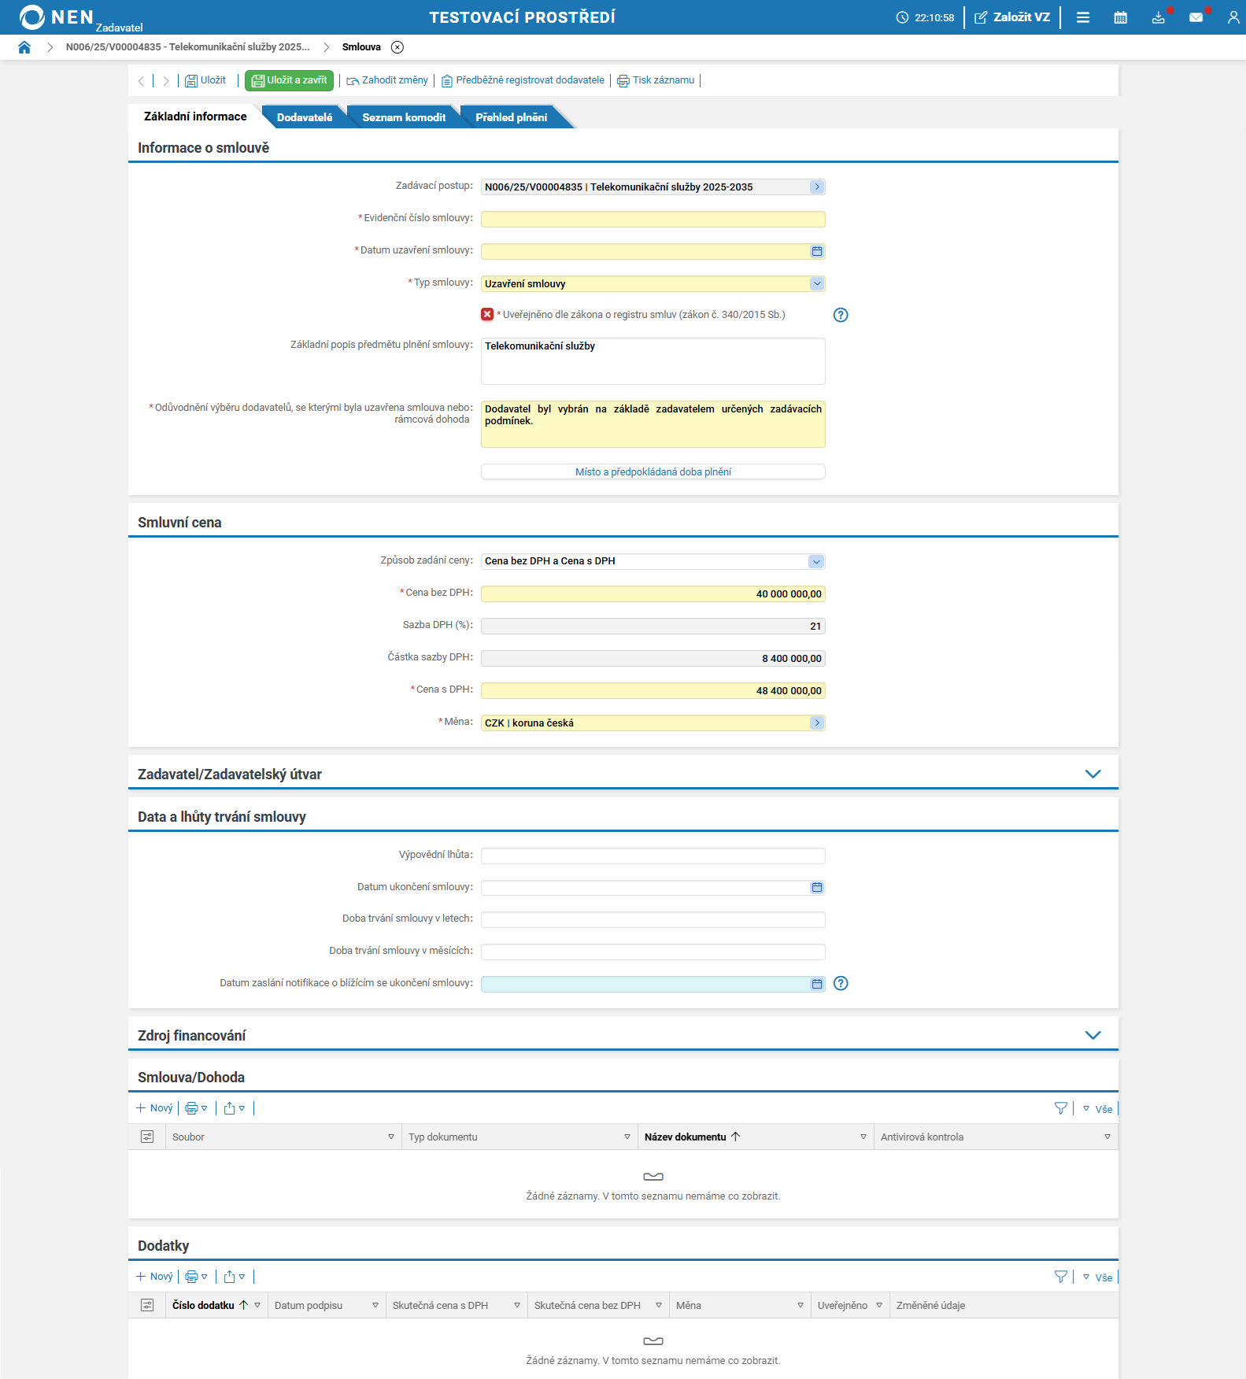Go to the home icon in breadcrumb

(24, 47)
